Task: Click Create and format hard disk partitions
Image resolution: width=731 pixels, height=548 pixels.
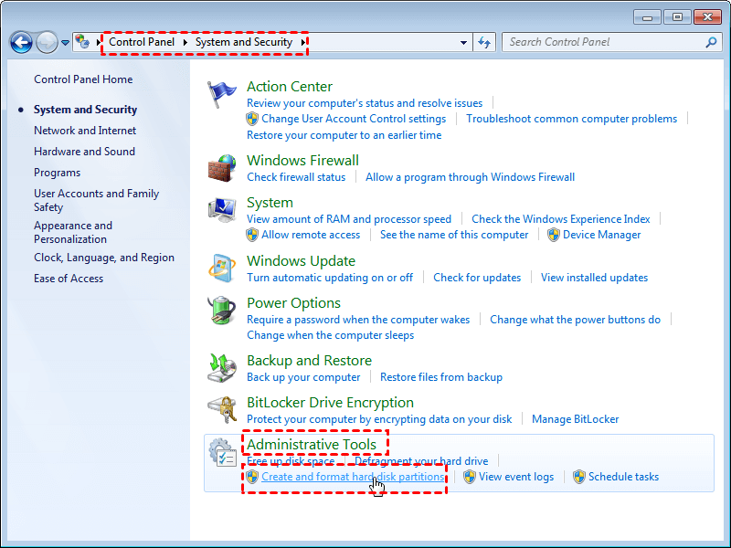Action: point(353,477)
